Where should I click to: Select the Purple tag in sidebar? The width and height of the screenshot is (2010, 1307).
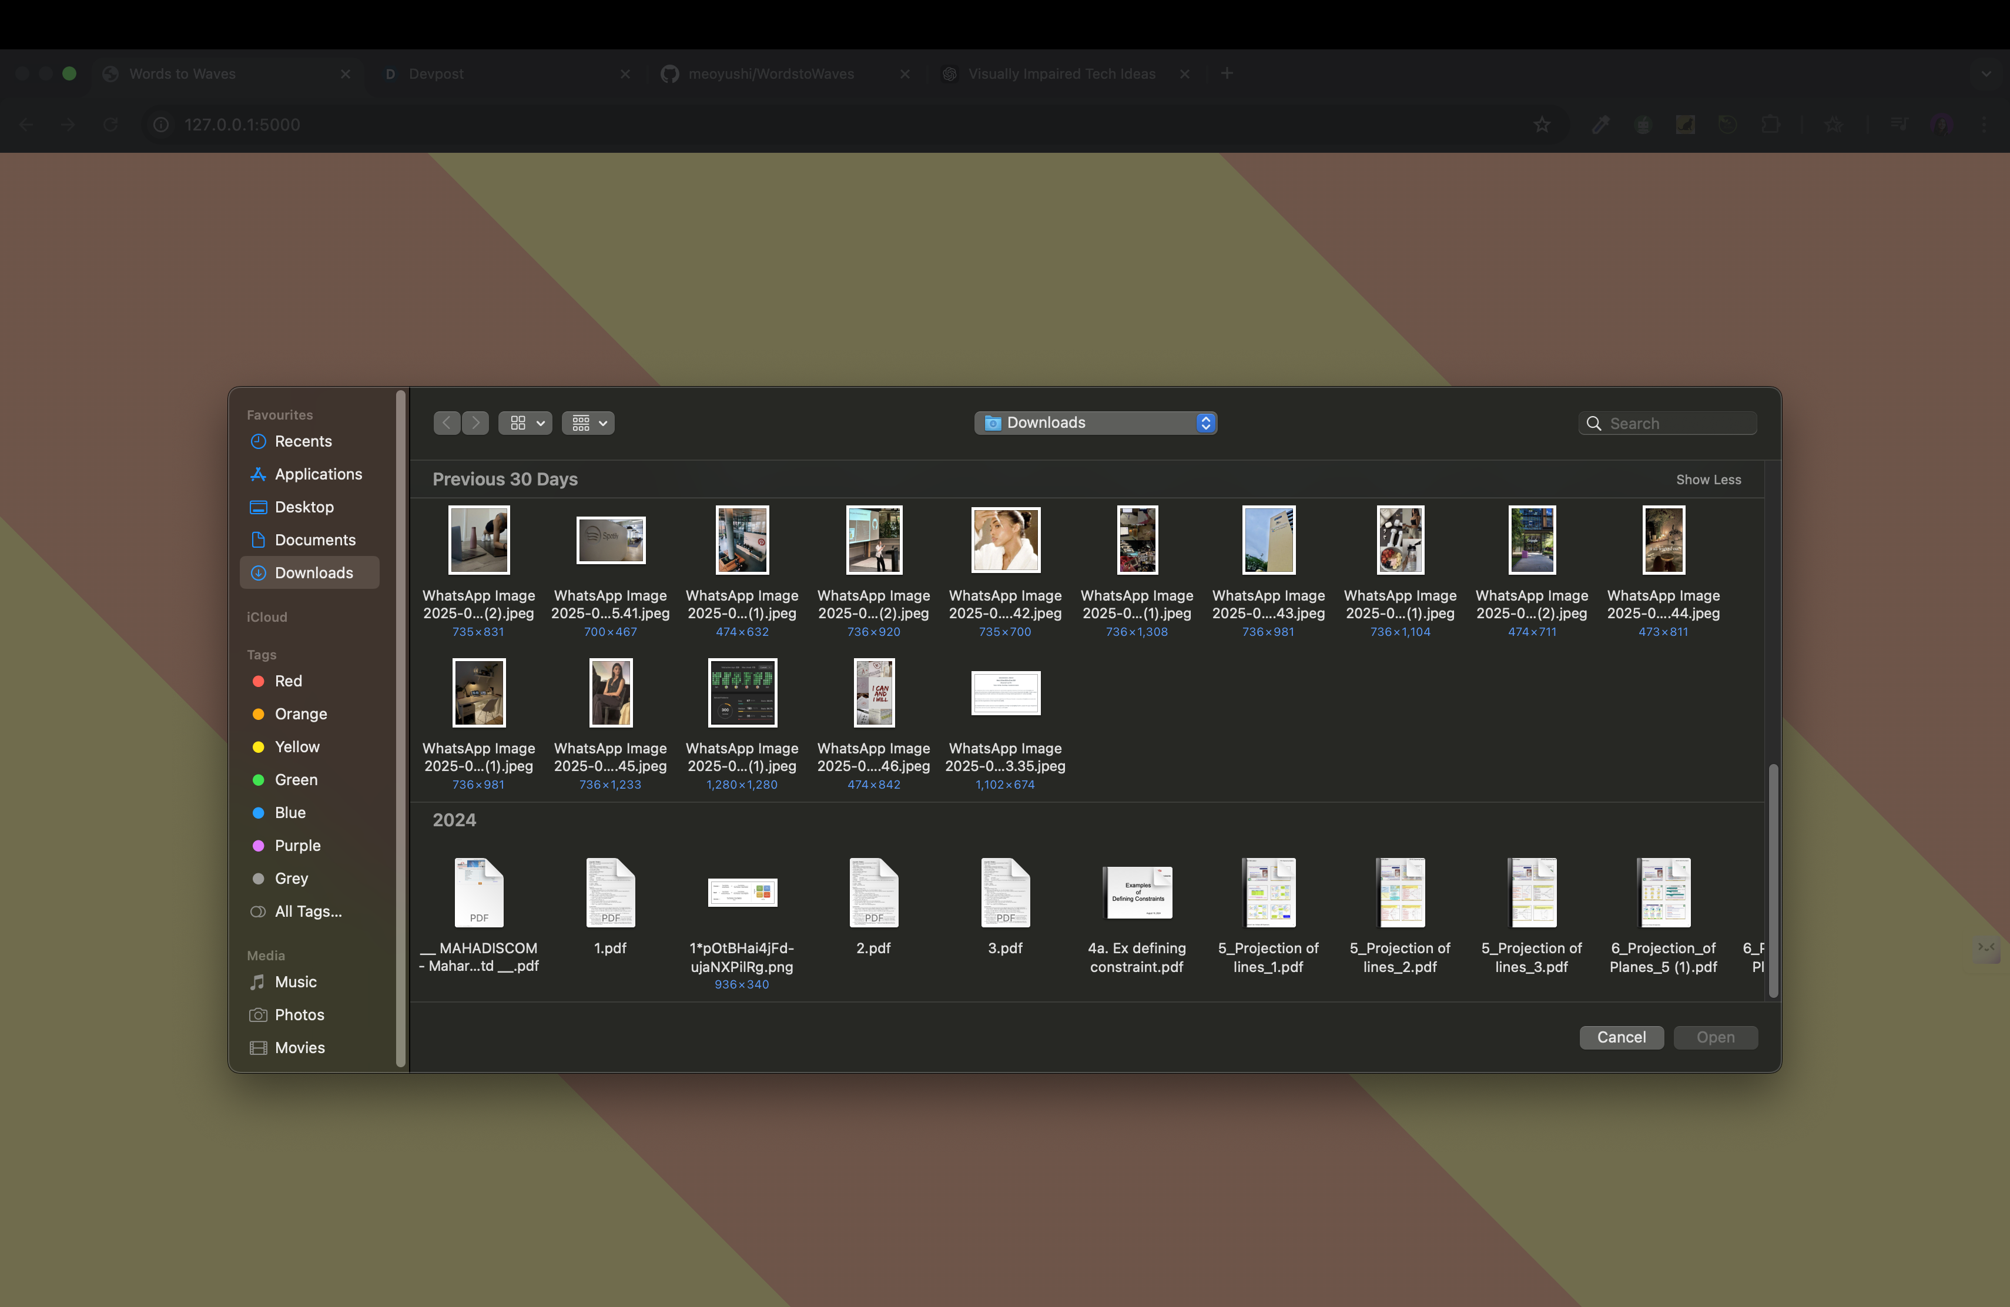point(296,846)
